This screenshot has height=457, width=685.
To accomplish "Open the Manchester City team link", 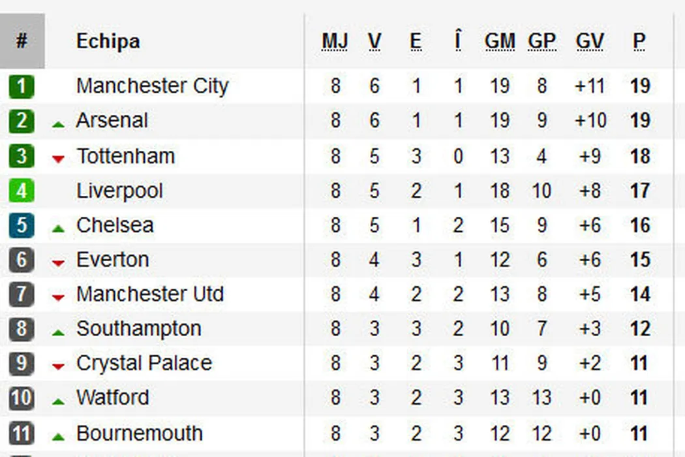I will 153,86.
